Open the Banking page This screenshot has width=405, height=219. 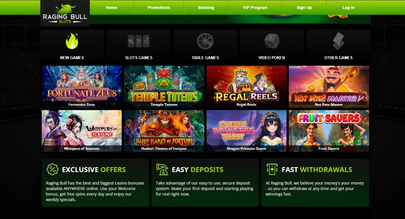point(206,8)
